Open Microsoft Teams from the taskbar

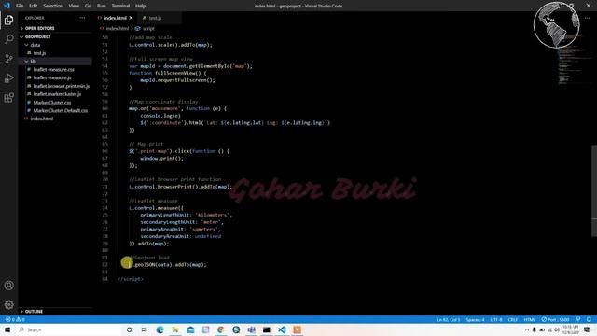(251, 329)
